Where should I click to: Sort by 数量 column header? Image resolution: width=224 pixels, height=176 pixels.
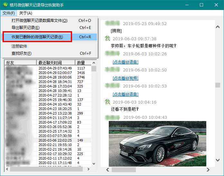click(83, 63)
